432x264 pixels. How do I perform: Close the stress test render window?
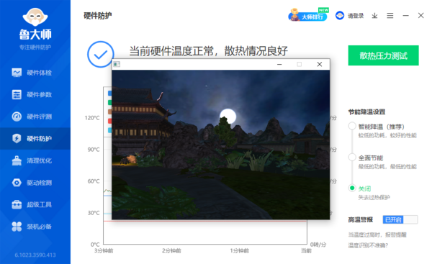click(319, 64)
